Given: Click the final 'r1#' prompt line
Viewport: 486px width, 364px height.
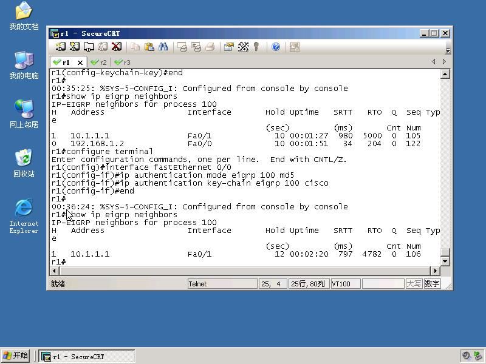Looking at the screenshot, I should point(59,262).
